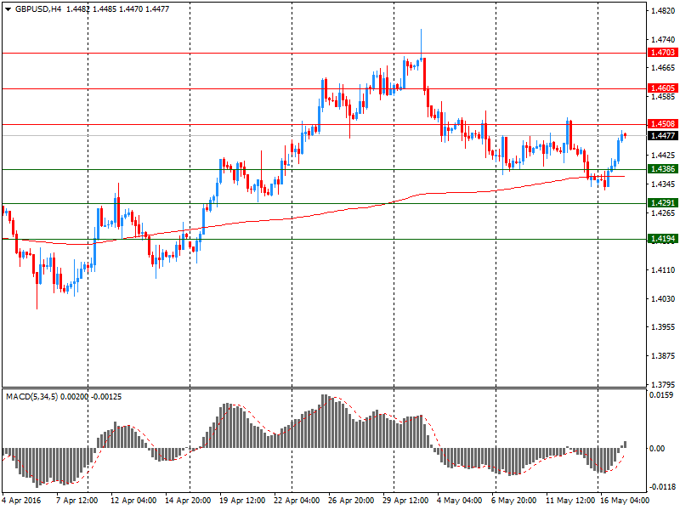This screenshot has height=510, width=680.
Task: Click the -0.0118 MACD scale value
Action: click(661, 486)
